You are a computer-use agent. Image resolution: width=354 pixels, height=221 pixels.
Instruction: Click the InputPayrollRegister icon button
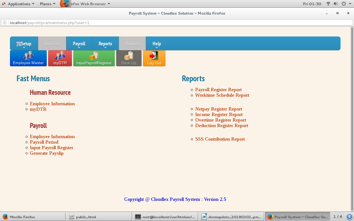[x=94, y=58]
